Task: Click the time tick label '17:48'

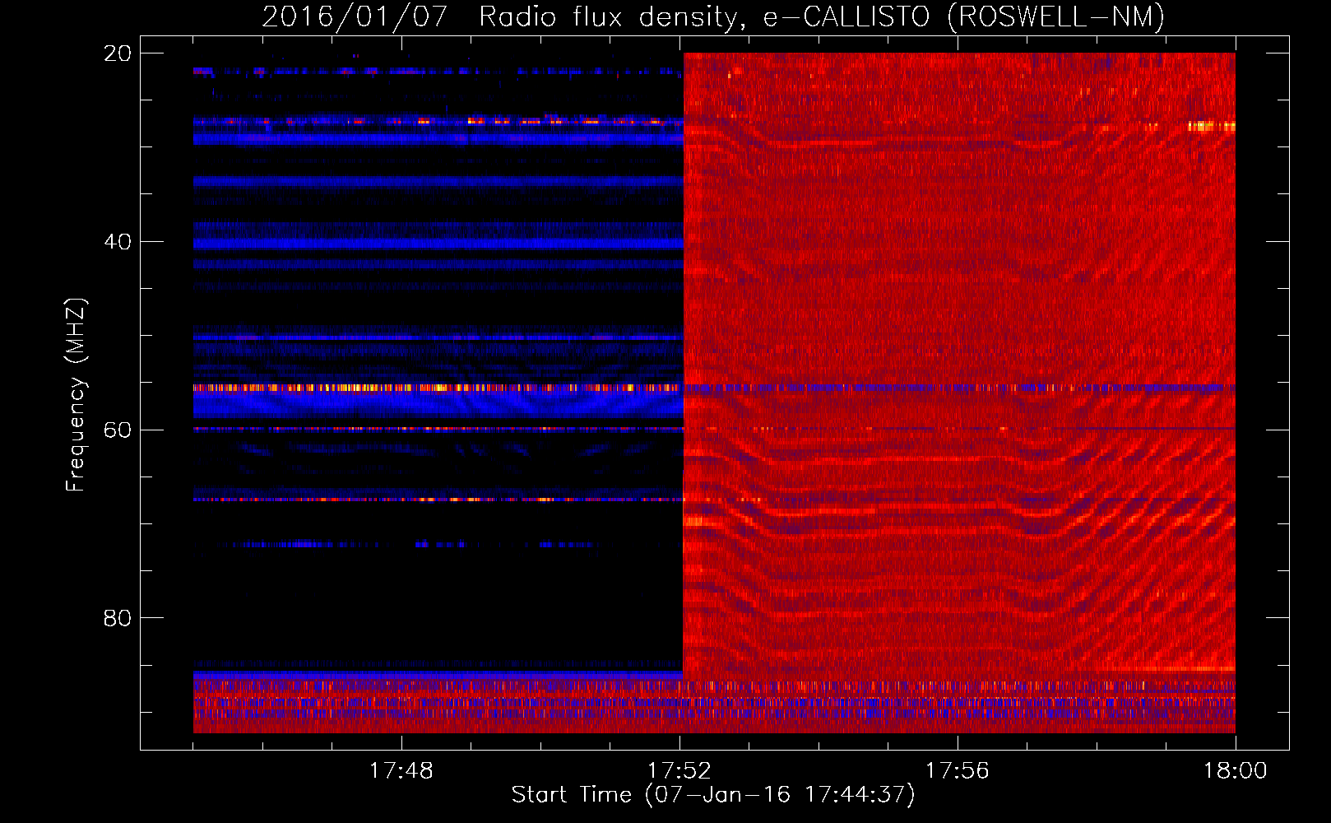Action: pos(401,771)
